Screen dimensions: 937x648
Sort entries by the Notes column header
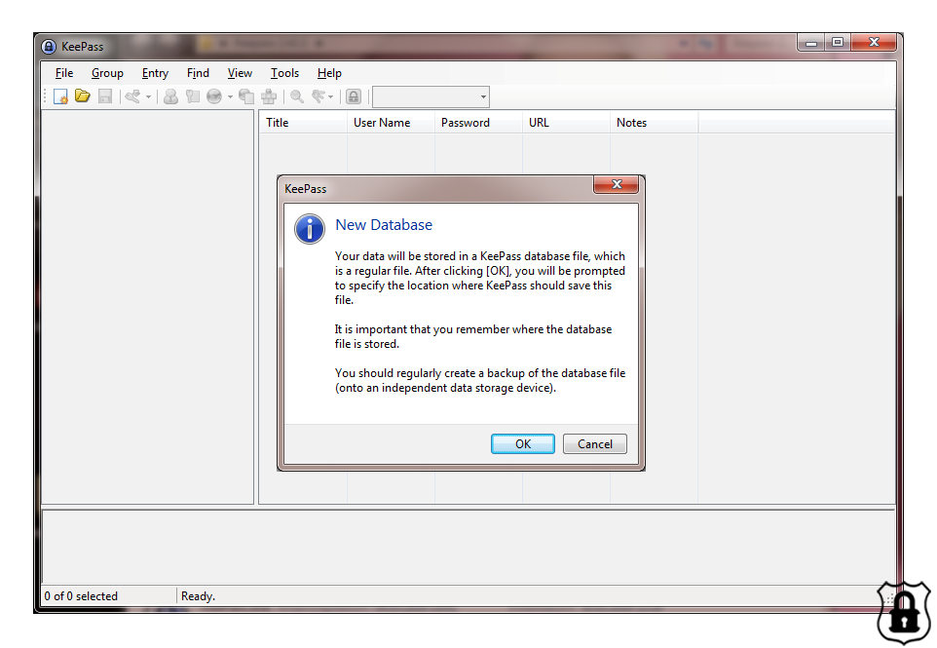[x=655, y=123]
